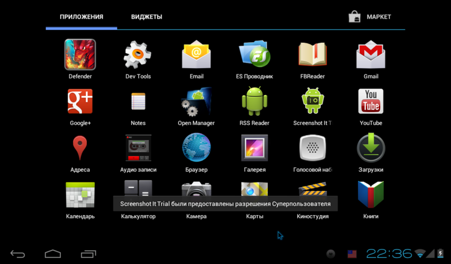Launch Аудио записи recorder app
451x264 pixels.
click(138, 147)
